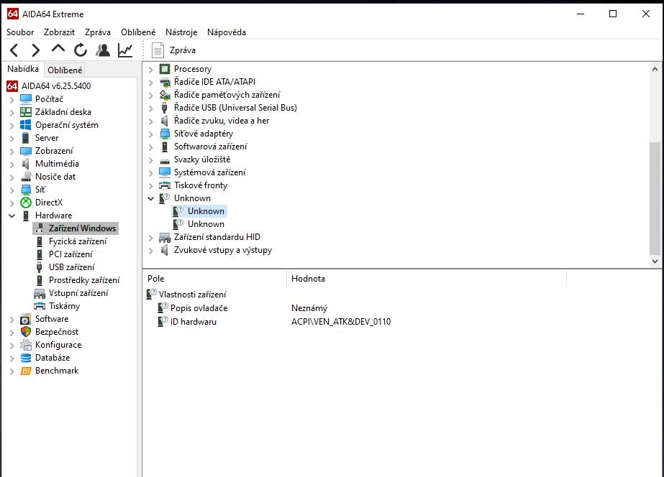Select Řadiče IDE ATA/ATAPI category
Image resolution: width=664 pixels, height=477 pixels.
tap(214, 82)
